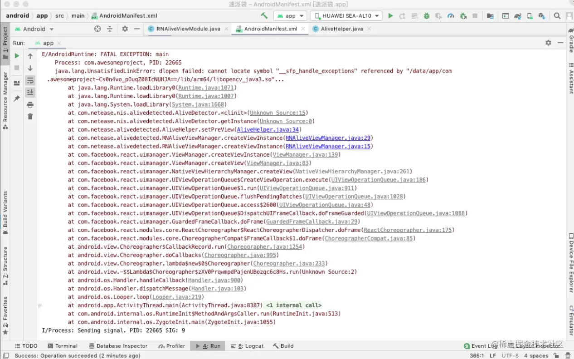Viewport: 574px width, 359px height.
Task: Open Run panel gear settings
Action: [x=548, y=43]
